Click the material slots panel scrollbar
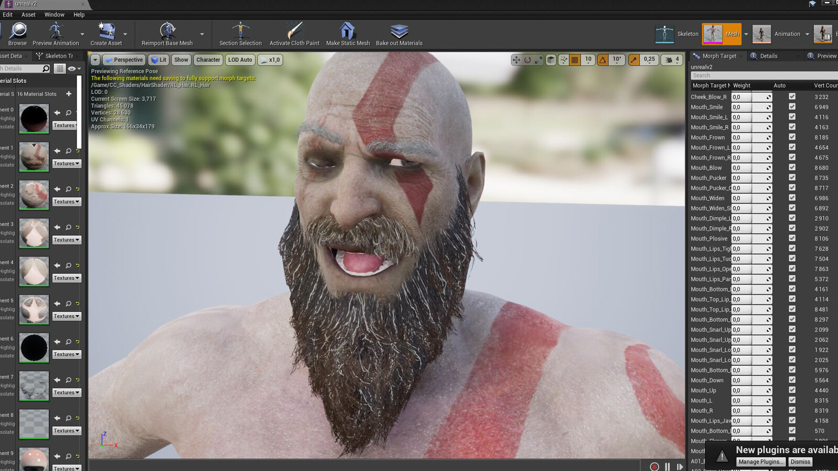This screenshot has width=838, height=471. pos(79,113)
